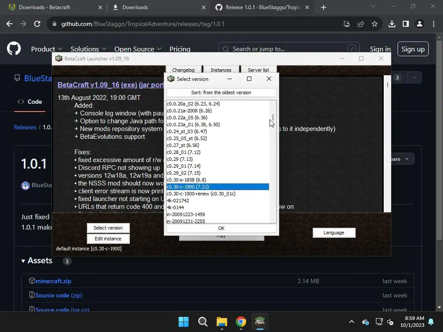The width and height of the screenshot is (443, 332).
Task: Go back with the browser back arrow
Action: [10, 24]
